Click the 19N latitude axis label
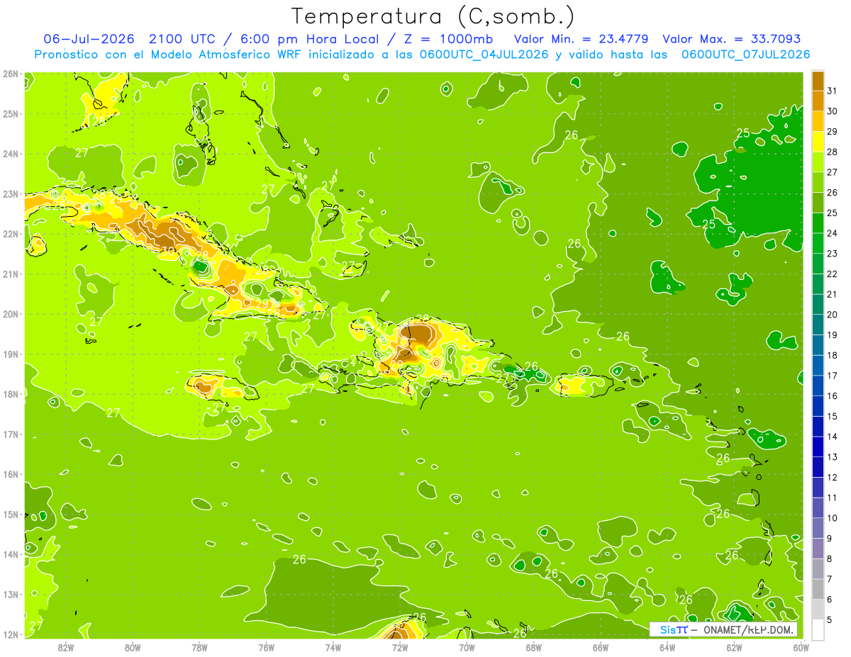The image size is (851, 657). (10, 354)
